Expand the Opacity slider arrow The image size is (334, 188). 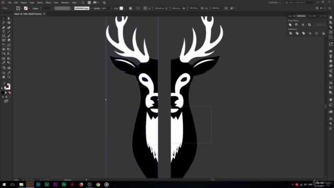tap(111, 8)
